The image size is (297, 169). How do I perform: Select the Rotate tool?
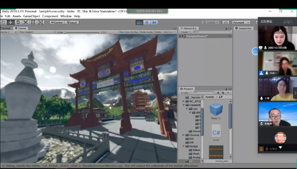(18, 22)
